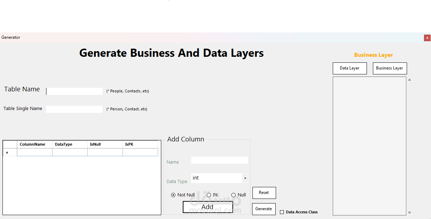Click the Reset button
The width and height of the screenshot is (431, 219).
click(x=264, y=193)
